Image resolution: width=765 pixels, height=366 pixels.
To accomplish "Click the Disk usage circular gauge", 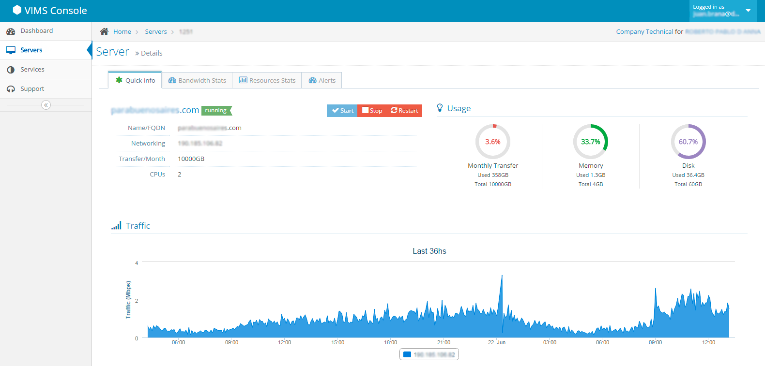I will [688, 142].
